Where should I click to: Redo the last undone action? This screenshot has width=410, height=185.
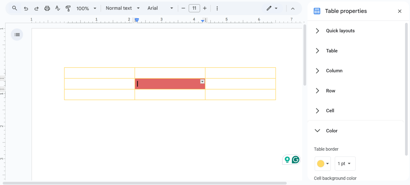pyautogui.click(x=37, y=8)
